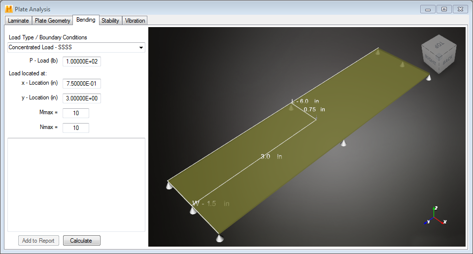Click the Nmax value field
Image resolution: width=473 pixels, height=254 pixels.
[76, 128]
